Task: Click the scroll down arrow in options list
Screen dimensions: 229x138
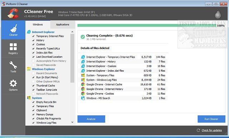Action: click(72, 122)
